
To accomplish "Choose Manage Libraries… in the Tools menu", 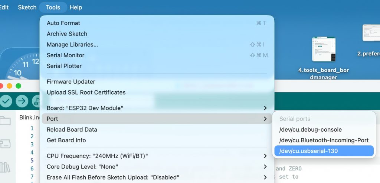I will click(72, 44).
